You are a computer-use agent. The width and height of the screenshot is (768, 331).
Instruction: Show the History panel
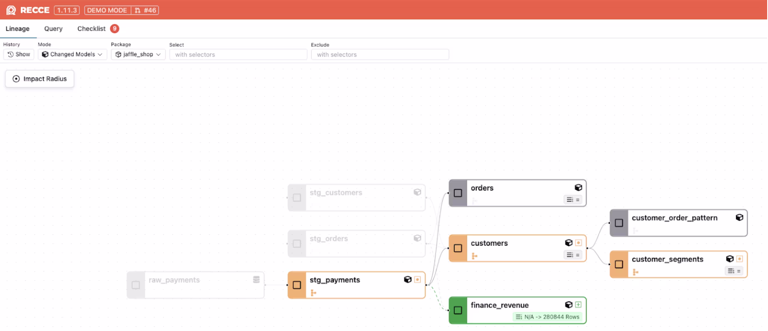point(19,54)
